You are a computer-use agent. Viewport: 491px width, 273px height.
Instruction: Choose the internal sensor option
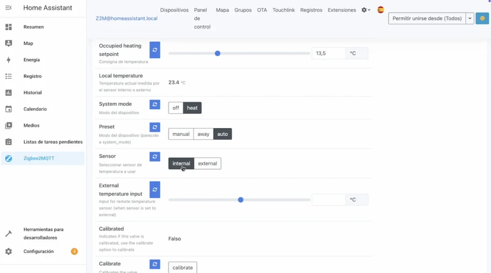click(x=181, y=163)
